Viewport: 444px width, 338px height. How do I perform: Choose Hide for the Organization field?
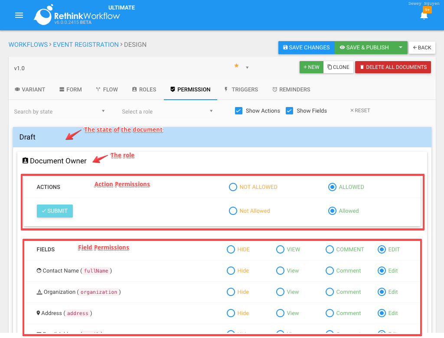[x=231, y=292]
